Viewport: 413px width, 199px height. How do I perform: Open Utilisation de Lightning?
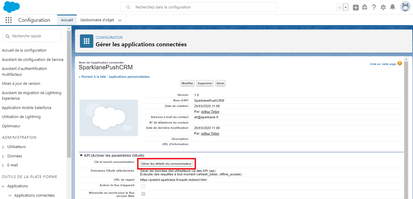pyautogui.click(x=21, y=117)
